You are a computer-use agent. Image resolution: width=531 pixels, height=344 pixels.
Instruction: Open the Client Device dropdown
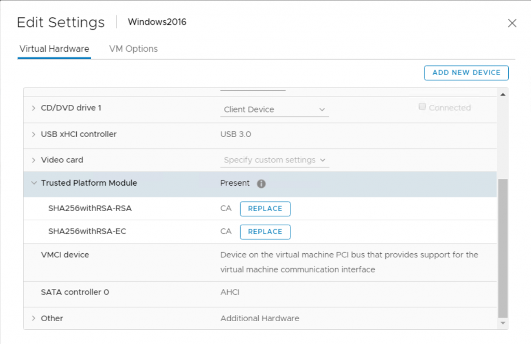274,109
